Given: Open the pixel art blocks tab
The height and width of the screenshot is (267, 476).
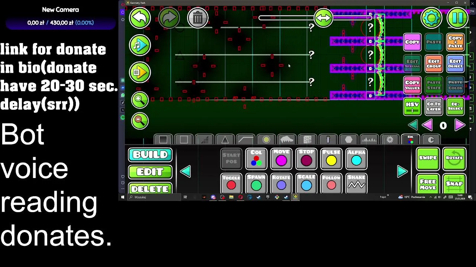Looking at the screenshot, I should [x=308, y=139].
